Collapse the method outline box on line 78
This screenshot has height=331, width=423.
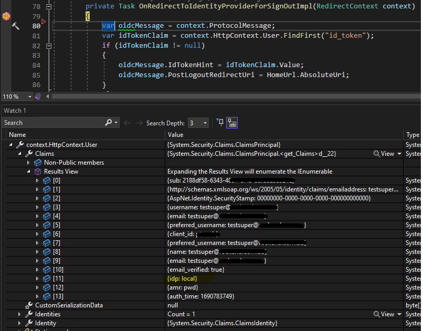[49, 7]
